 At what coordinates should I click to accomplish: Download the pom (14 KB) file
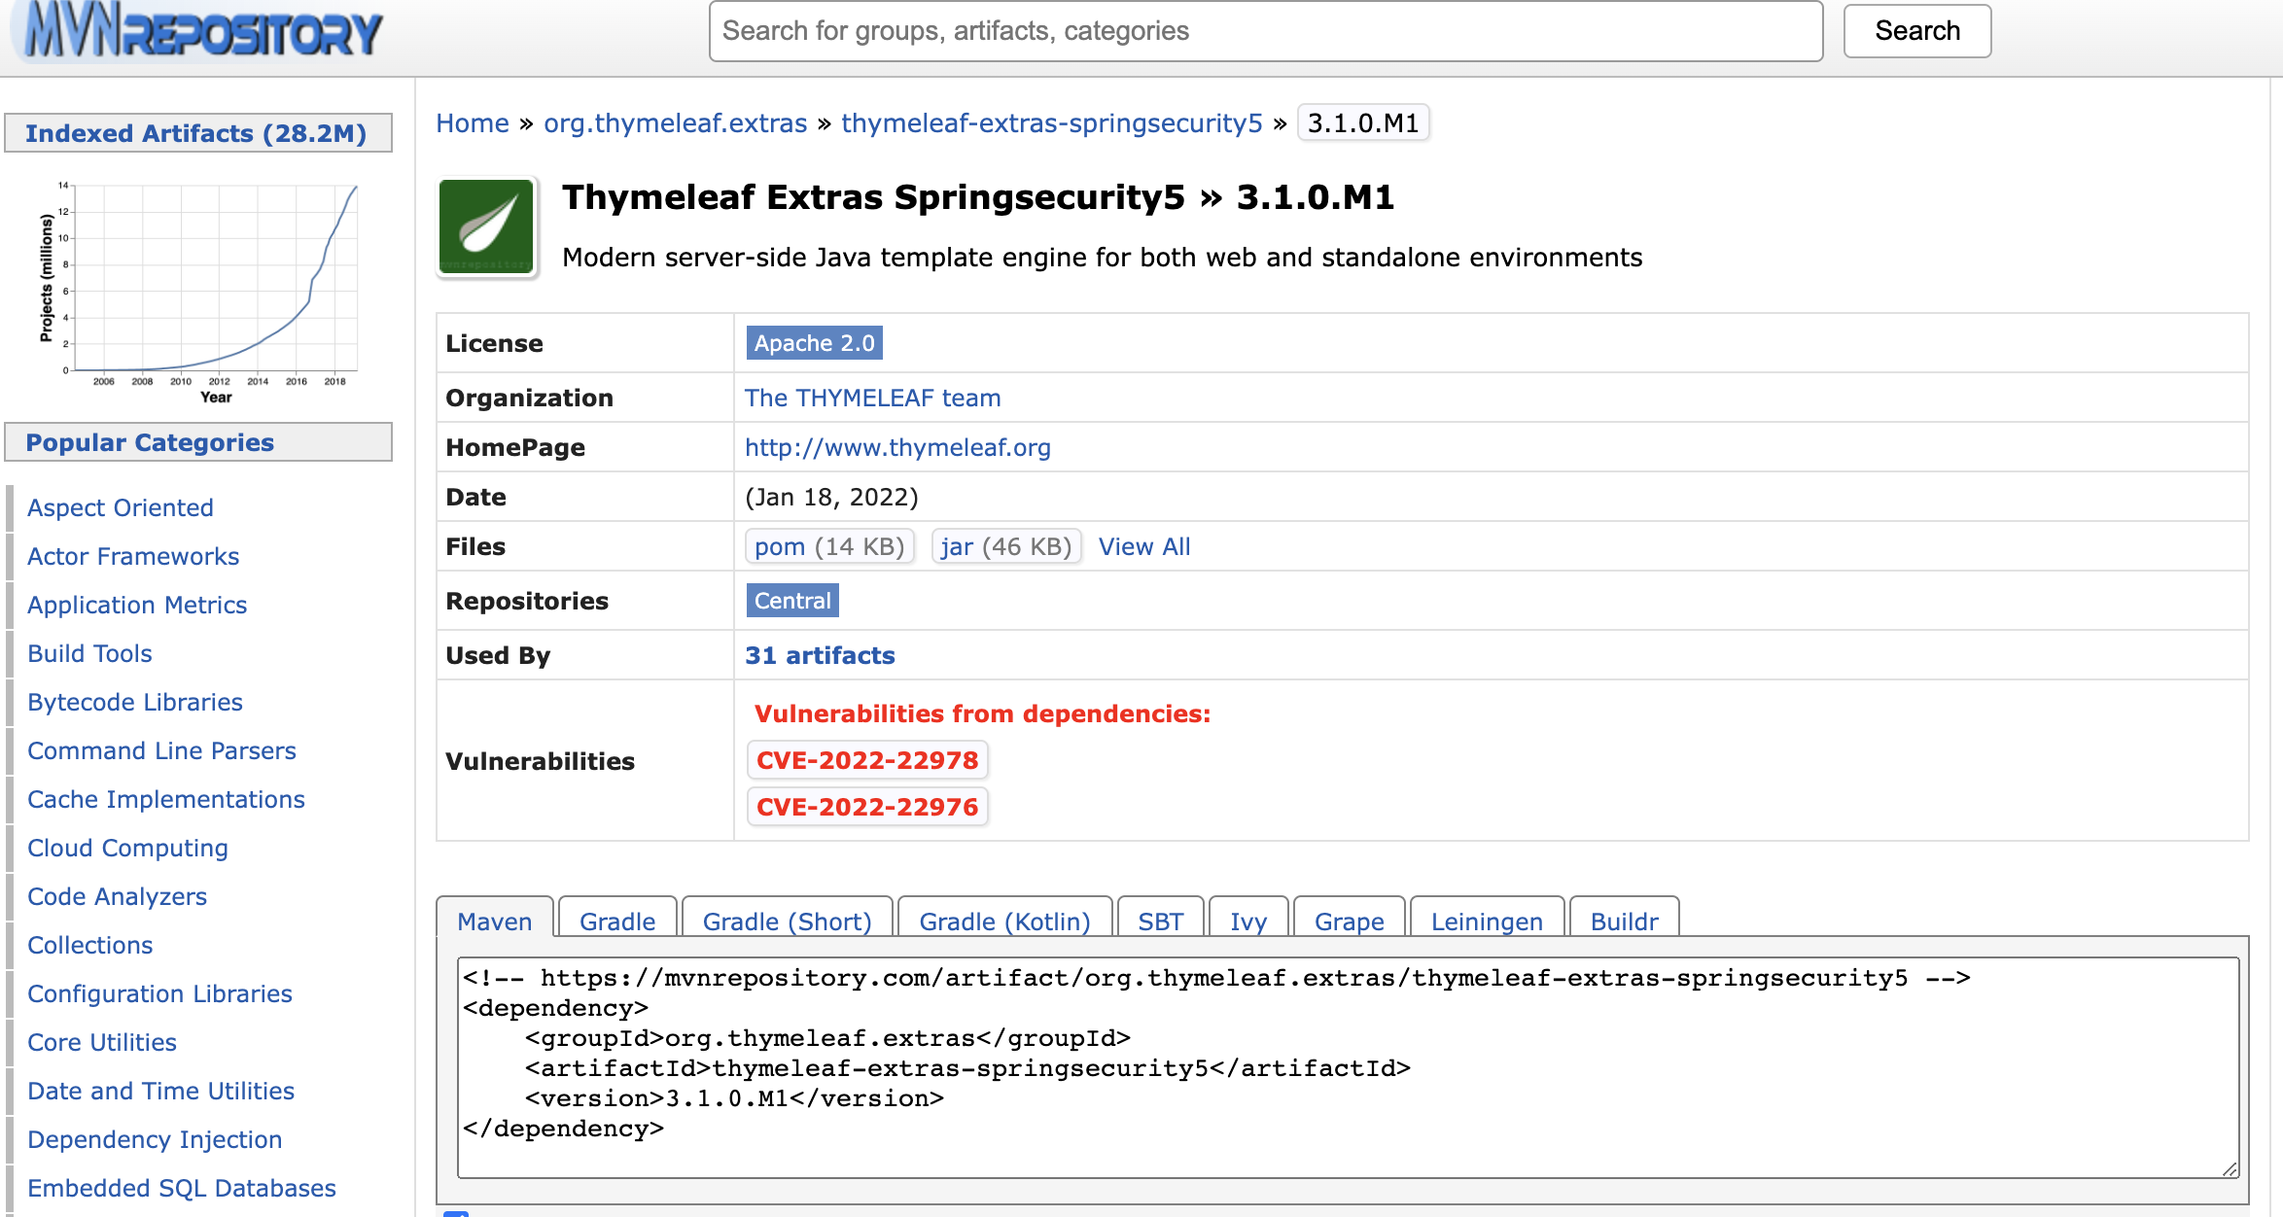(829, 546)
